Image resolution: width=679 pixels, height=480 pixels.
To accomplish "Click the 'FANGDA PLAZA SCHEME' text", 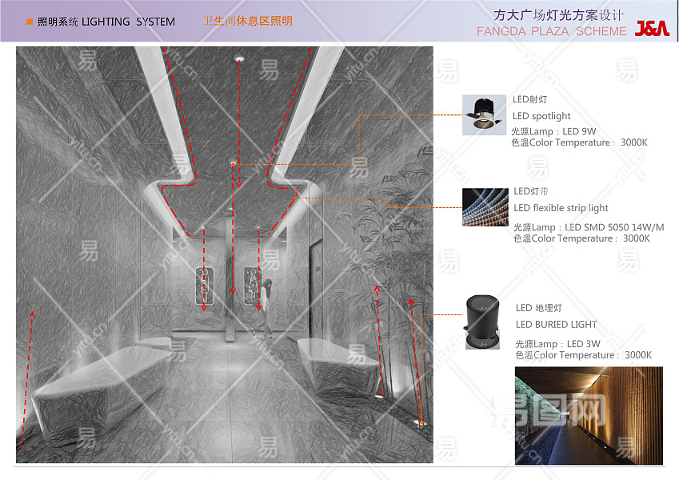I will tap(552, 31).
